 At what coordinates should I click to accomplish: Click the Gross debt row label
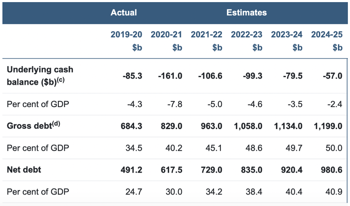pos(29,126)
